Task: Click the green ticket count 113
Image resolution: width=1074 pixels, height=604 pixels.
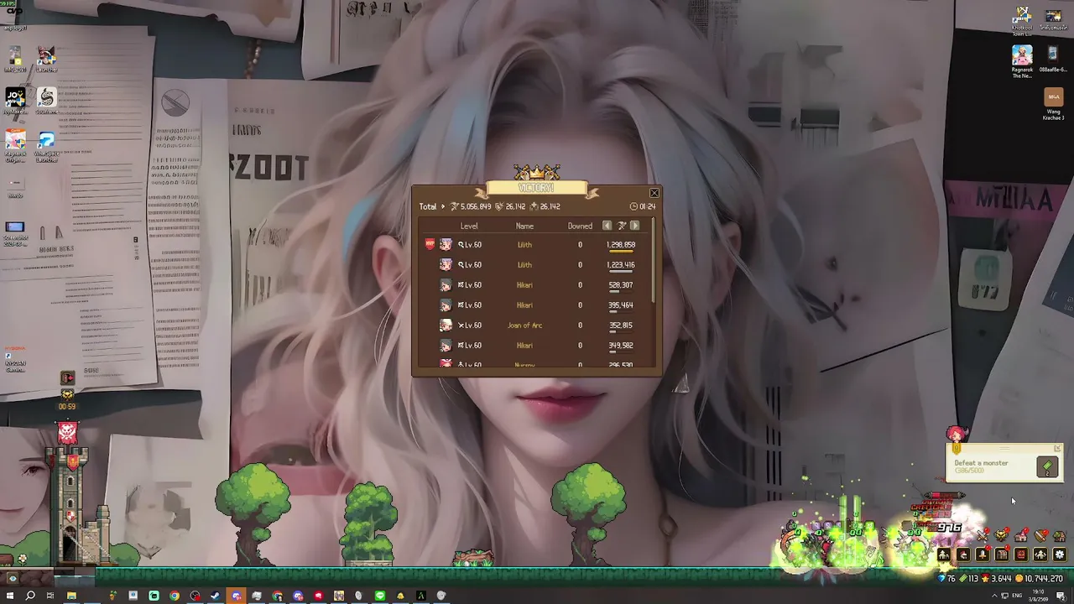Action: pos(969,579)
